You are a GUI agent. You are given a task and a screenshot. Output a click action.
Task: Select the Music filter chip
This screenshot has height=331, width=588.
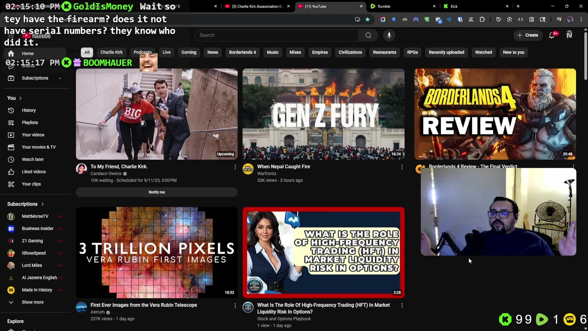pos(273,52)
